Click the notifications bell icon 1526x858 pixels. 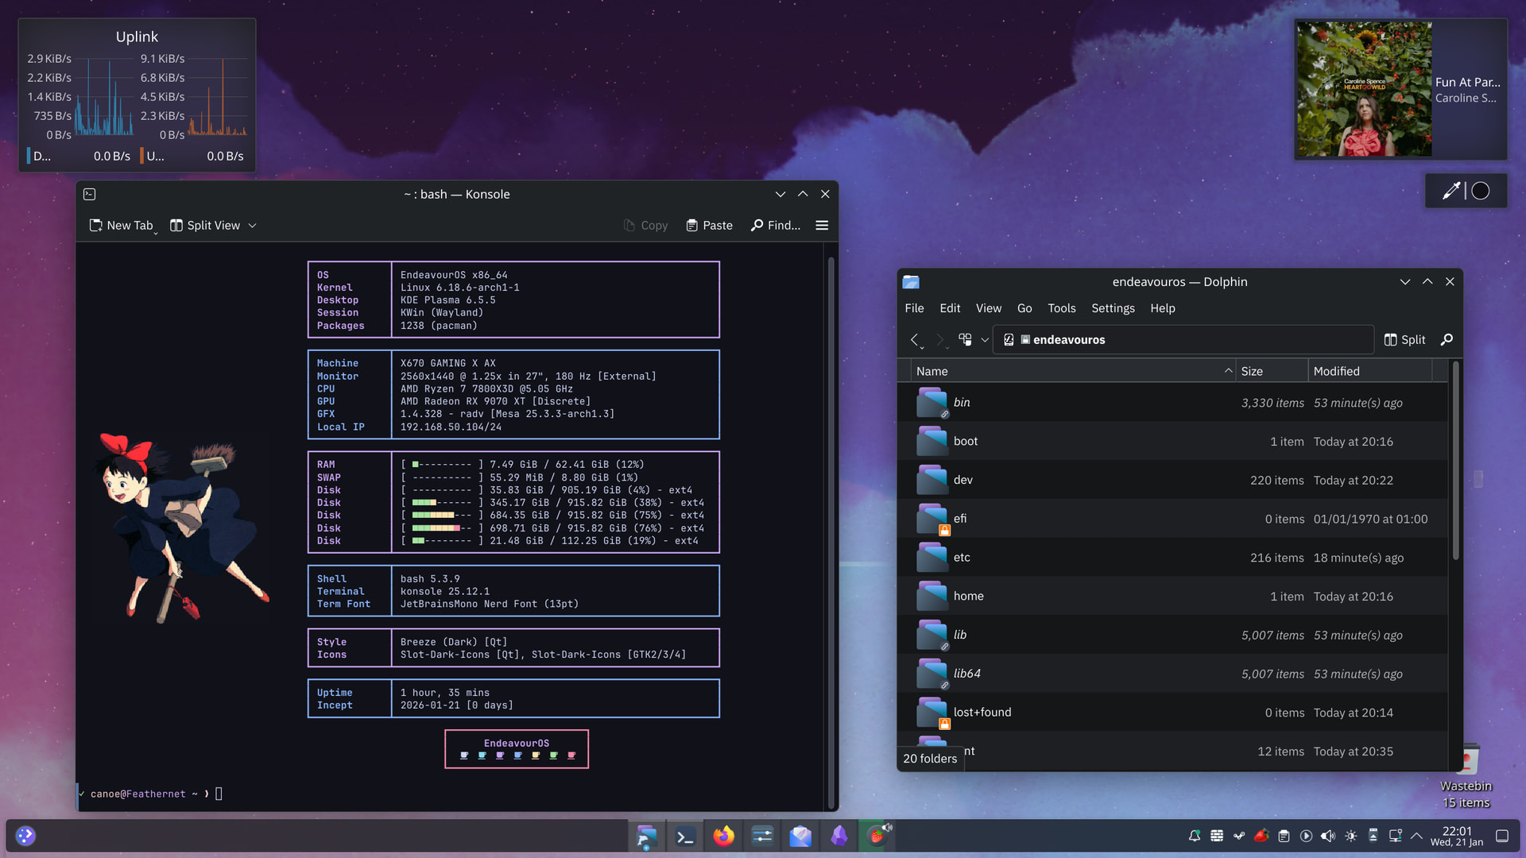click(1194, 836)
